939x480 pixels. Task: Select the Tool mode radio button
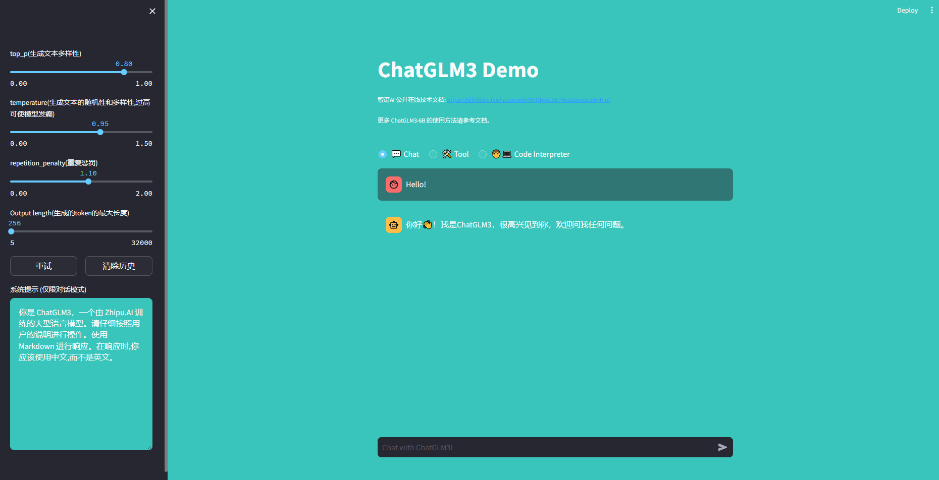tap(433, 154)
